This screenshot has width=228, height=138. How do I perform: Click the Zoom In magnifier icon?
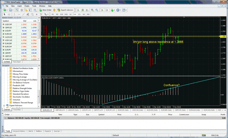92,10
